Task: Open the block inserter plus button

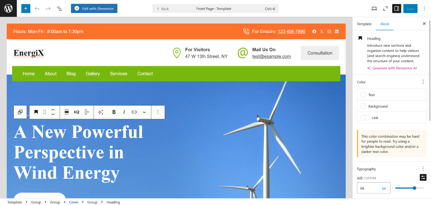Action: [x=26, y=8]
